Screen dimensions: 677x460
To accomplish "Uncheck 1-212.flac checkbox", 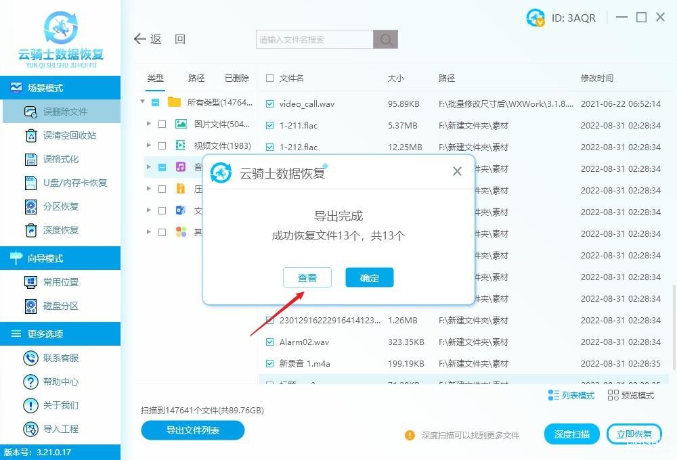I will point(270,147).
